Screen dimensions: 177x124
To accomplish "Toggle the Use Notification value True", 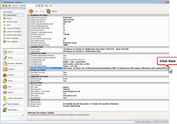I will click(116, 98).
